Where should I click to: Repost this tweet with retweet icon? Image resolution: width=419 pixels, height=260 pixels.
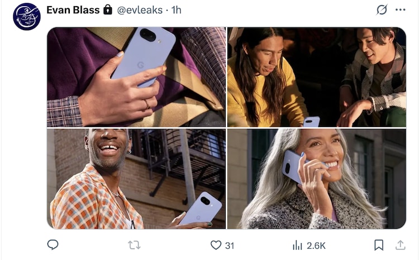click(134, 245)
